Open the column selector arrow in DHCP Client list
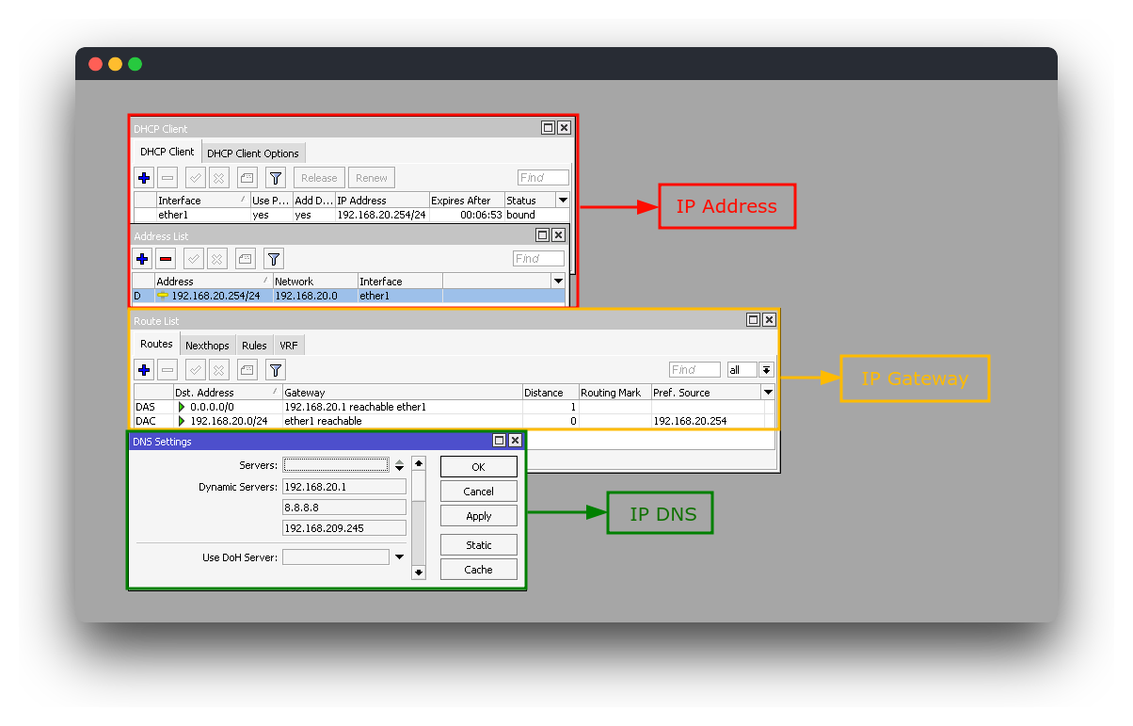The width and height of the screenshot is (1133, 726). [x=562, y=200]
